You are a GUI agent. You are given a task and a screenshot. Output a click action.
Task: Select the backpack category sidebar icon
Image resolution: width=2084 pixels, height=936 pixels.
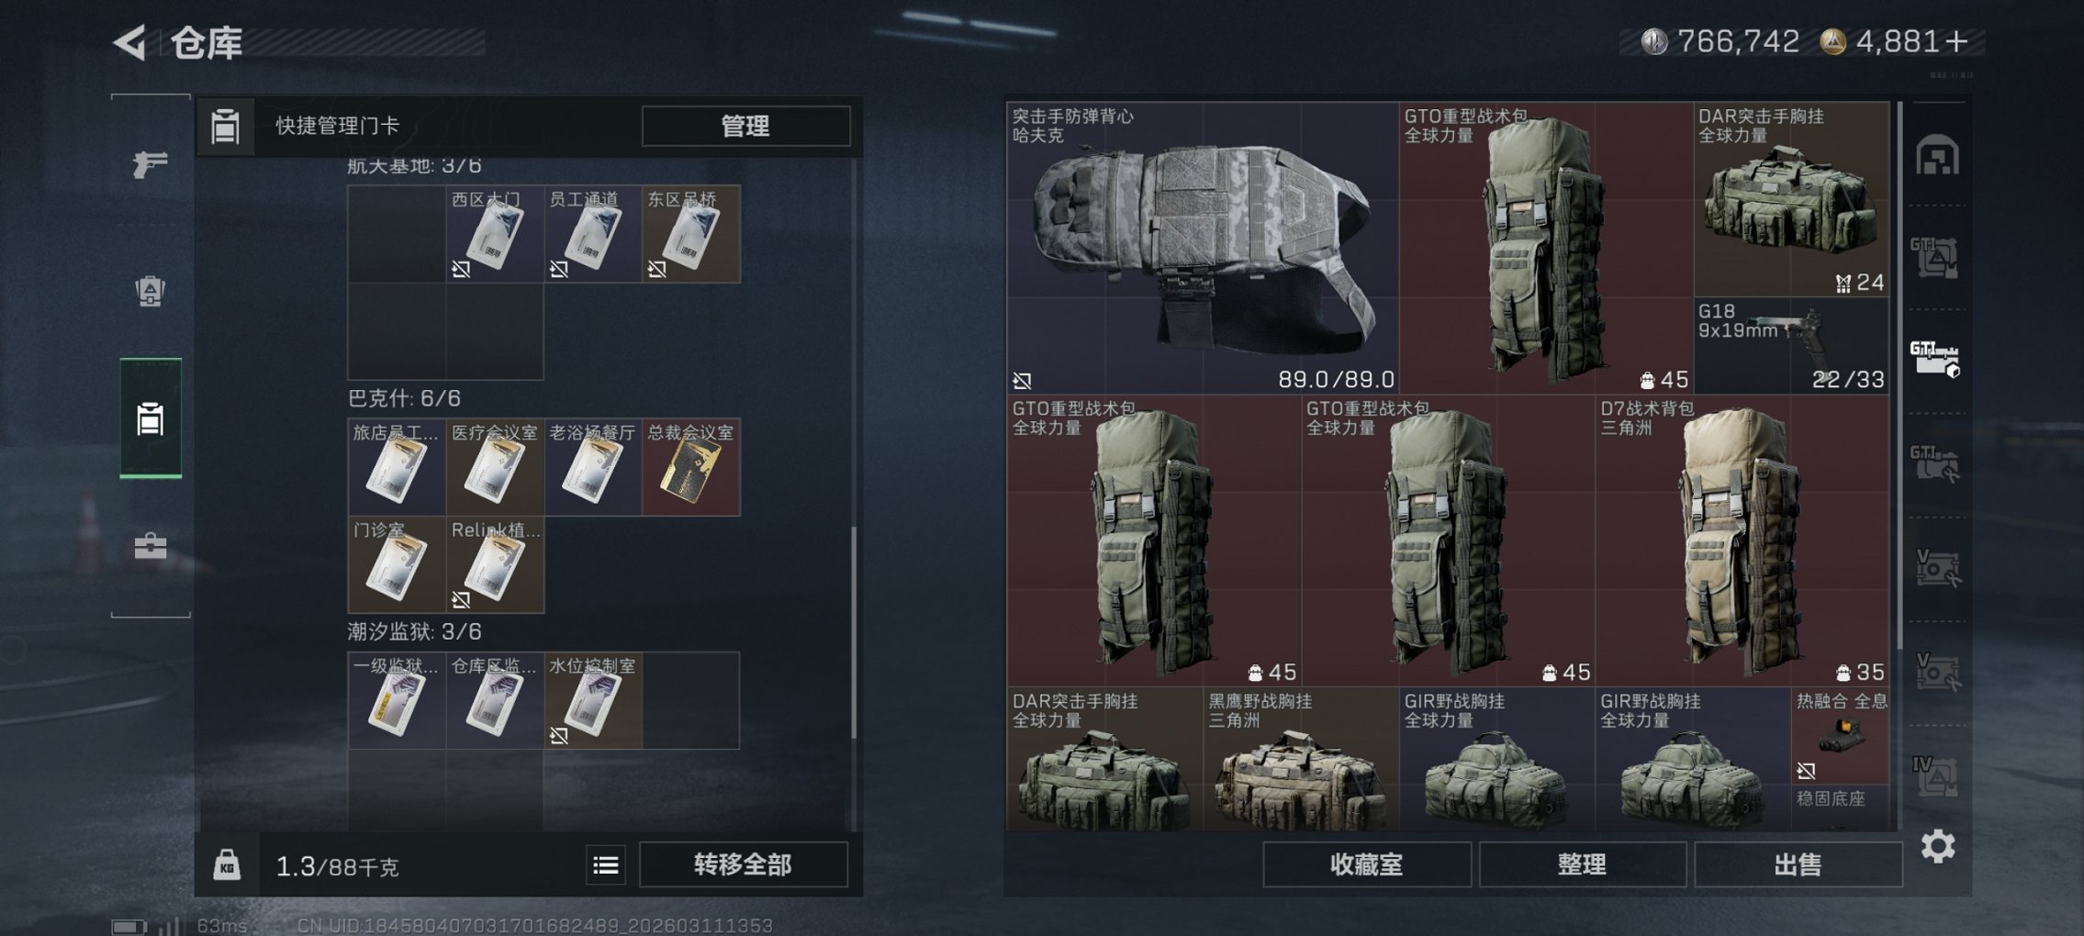tap(151, 292)
